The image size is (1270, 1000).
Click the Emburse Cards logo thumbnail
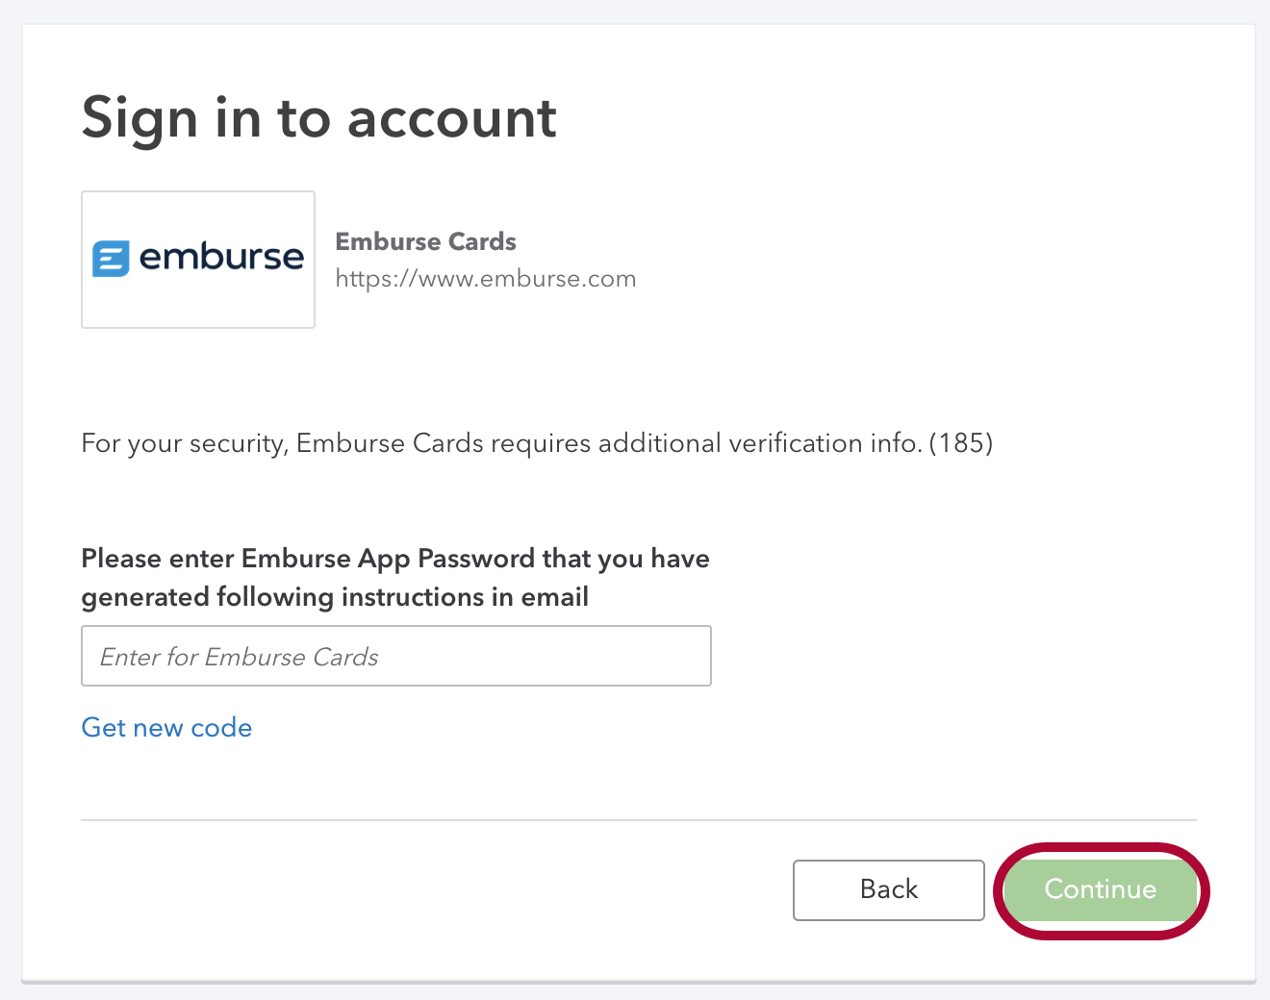pyautogui.click(x=197, y=259)
